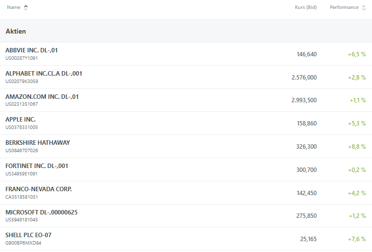Click Berkshire performance +8,8 %
Viewport: 372px width, 252px height.
coord(357,147)
